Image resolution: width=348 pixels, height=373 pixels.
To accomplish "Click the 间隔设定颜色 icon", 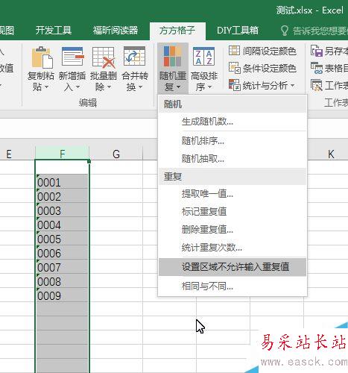I will 234,51.
